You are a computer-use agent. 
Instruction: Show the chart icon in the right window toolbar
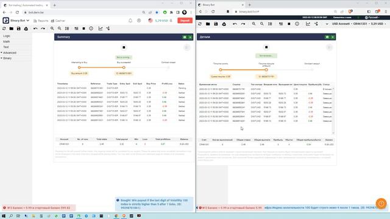coord(308,24)
